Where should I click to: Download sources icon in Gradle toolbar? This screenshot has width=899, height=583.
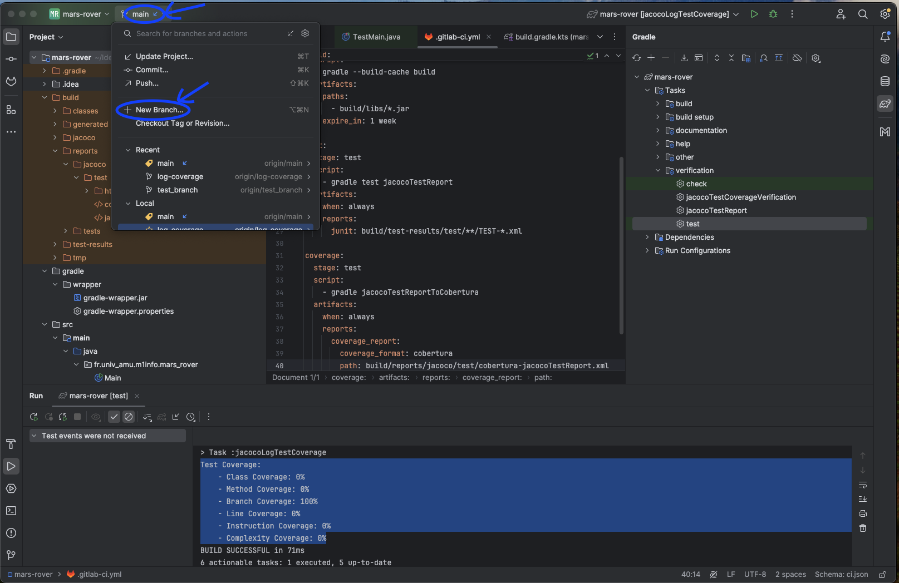coord(684,58)
